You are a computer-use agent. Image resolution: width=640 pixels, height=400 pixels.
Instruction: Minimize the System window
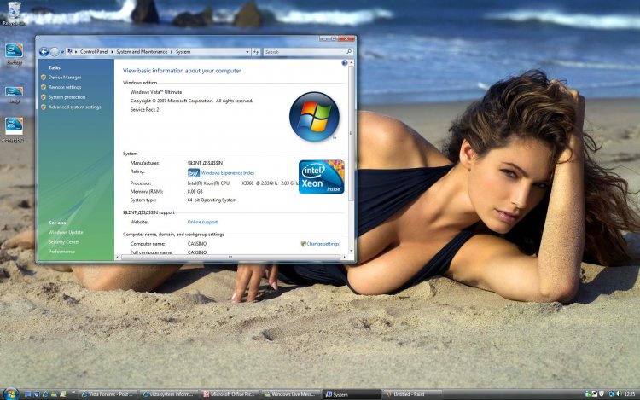tap(324, 38)
